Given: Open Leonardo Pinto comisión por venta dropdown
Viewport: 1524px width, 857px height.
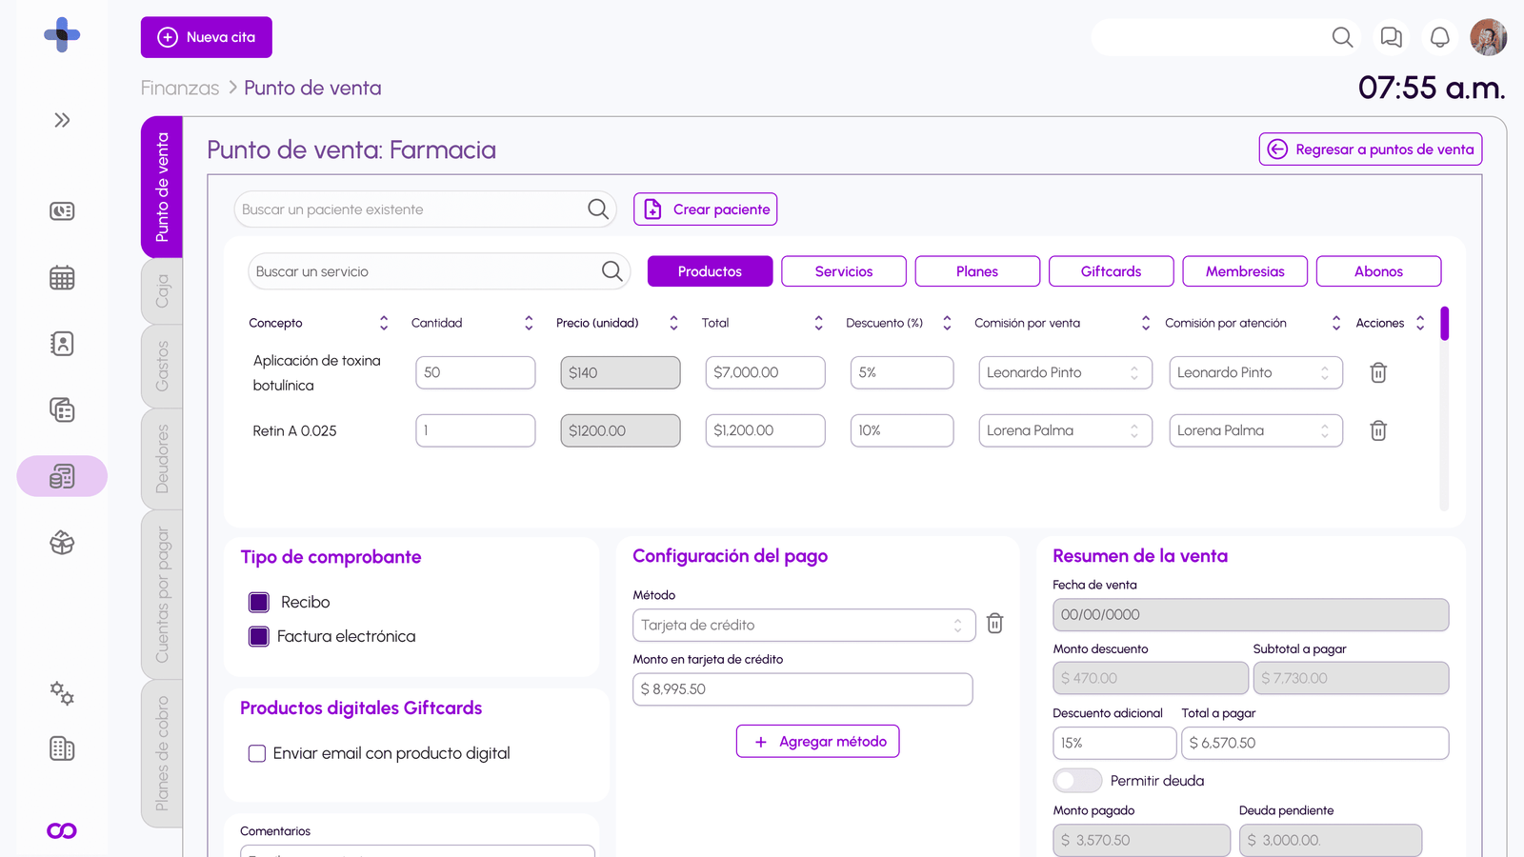Looking at the screenshot, I should pyautogui.click(x=1064, y=373).
